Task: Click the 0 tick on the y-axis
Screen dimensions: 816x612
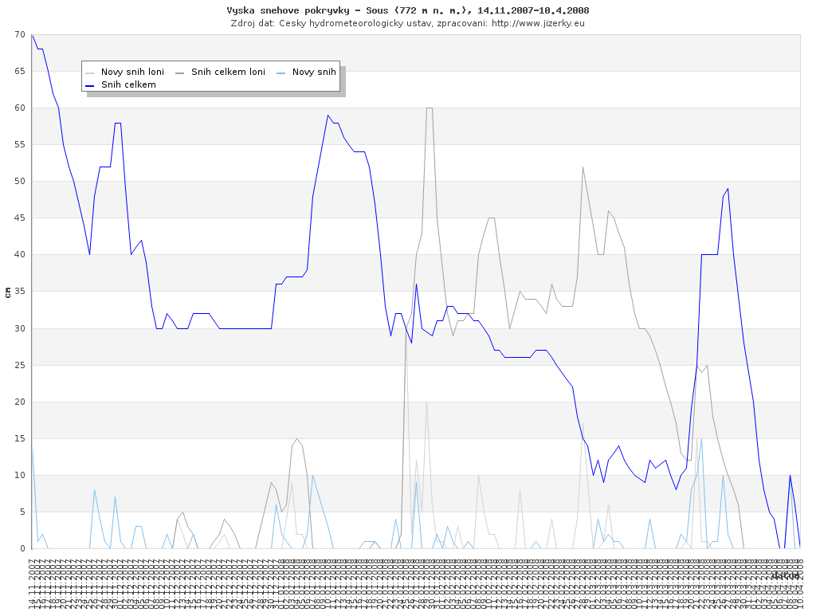Action: point(22,548)
